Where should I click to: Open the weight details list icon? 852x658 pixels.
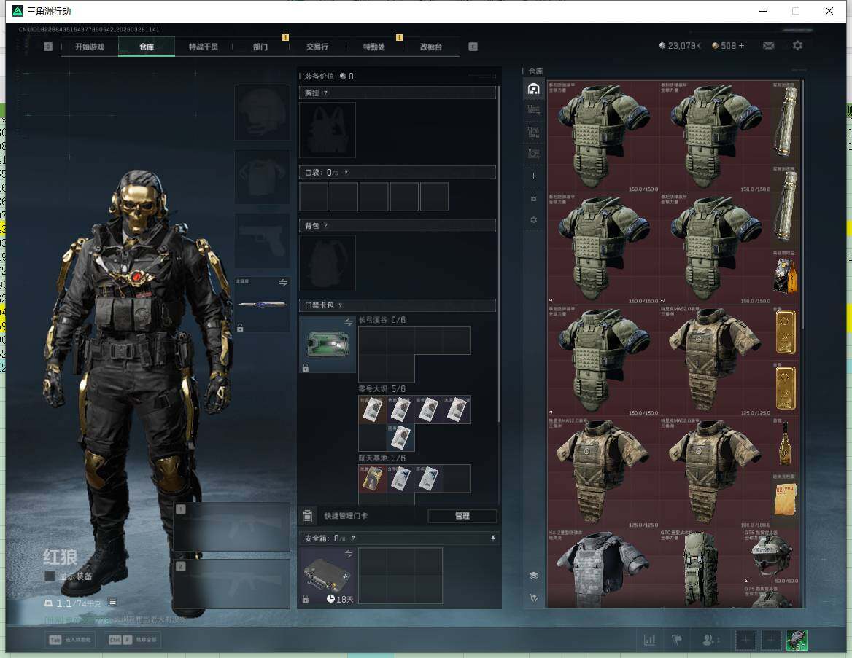(112, 602)
